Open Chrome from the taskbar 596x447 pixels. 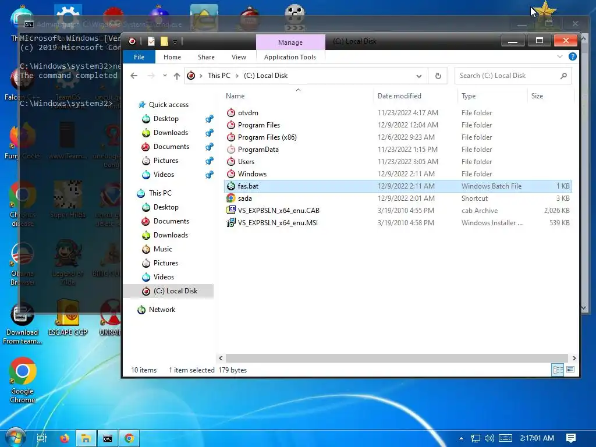point(129,438)
